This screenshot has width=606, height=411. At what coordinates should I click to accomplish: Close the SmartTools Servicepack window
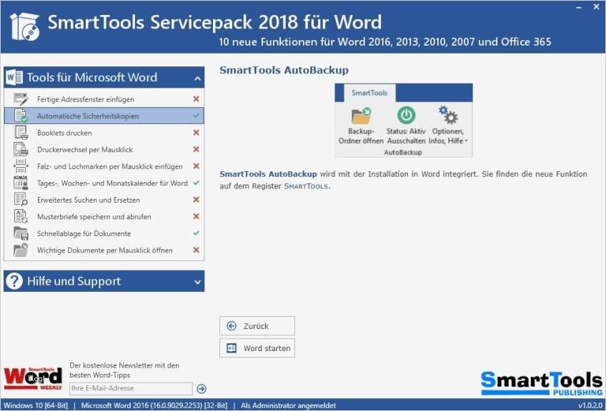[596, 7]
